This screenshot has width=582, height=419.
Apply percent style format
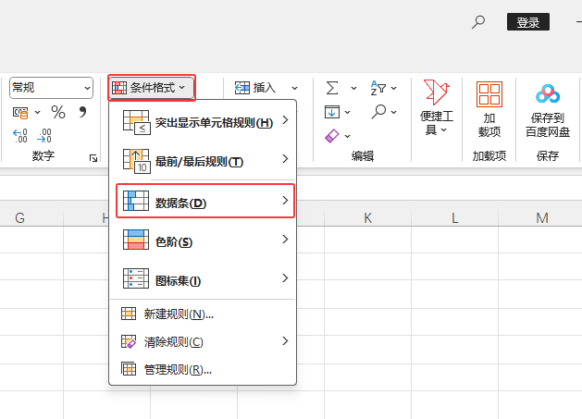tap(58, 112)
